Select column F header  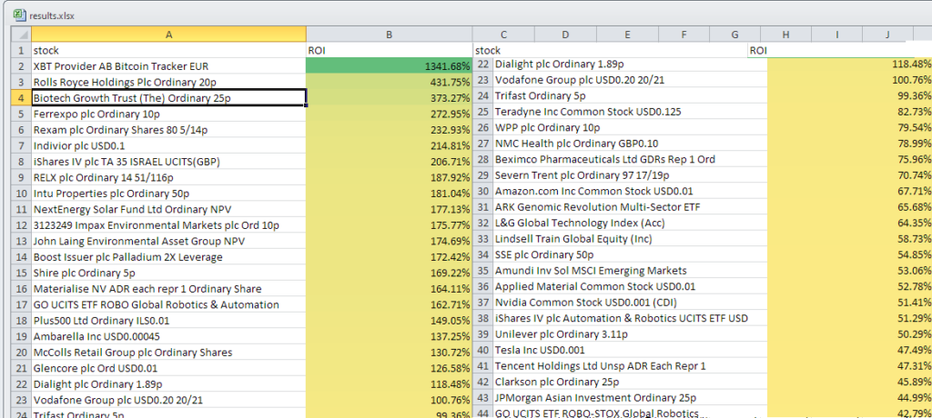(x=684, y=35)
